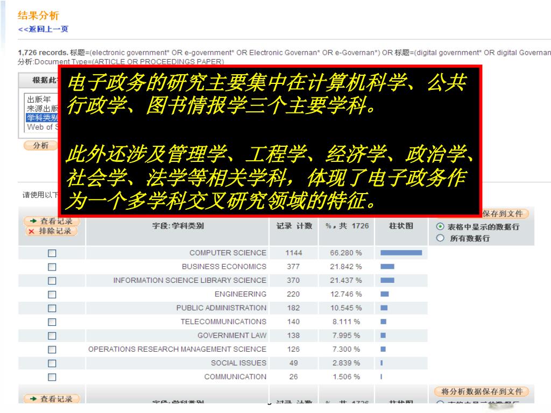Click the 字段: 学科类别 column header
Viewport: 551px width, 413px height.
(x=178, y=226)
